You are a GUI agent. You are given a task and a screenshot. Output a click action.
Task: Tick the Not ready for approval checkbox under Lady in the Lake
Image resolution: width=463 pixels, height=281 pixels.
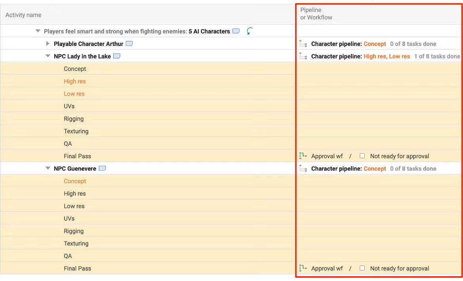pyautogui.click(x=362, y=156)
